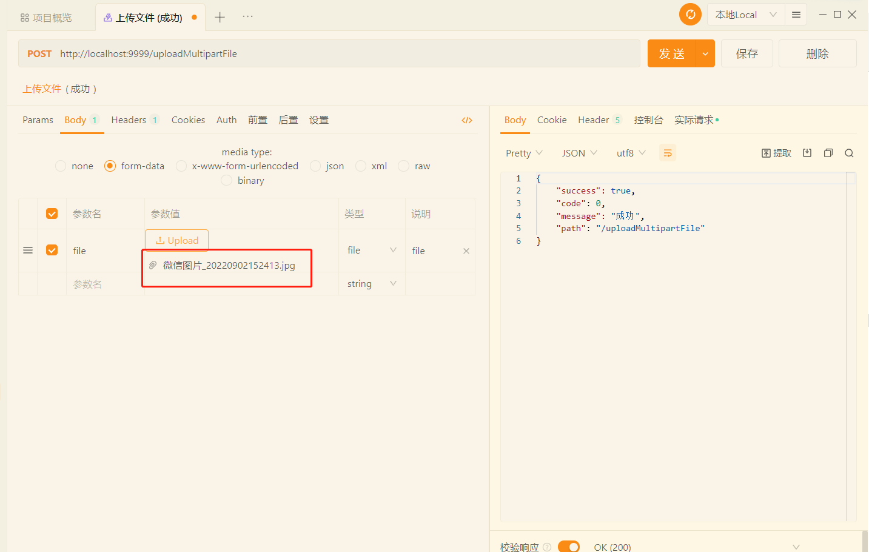This screenshot has height=552, width=869.
Task: Open the Pretty format dropdown
Action: pos(523,152)
